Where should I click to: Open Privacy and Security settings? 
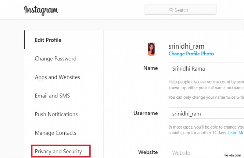pyautogui.click(x=58, y=151)
